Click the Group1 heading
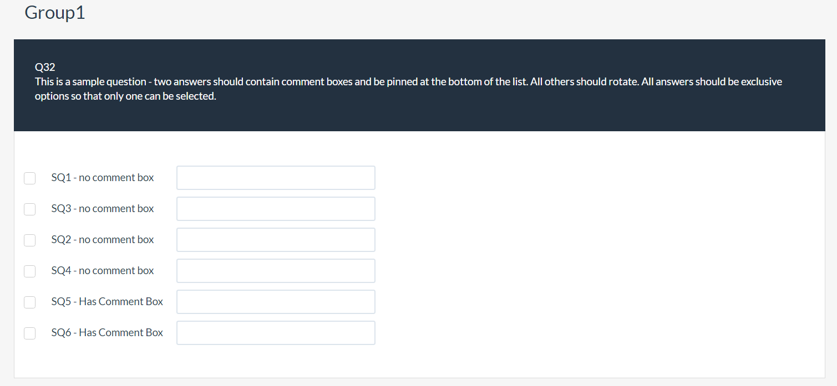The image size is (837, 386). [x=55, y=12]
